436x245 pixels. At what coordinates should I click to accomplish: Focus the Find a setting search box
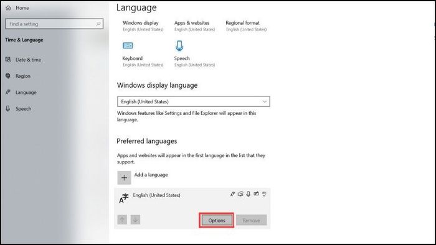pyautogui.click(x=54, y=24)
